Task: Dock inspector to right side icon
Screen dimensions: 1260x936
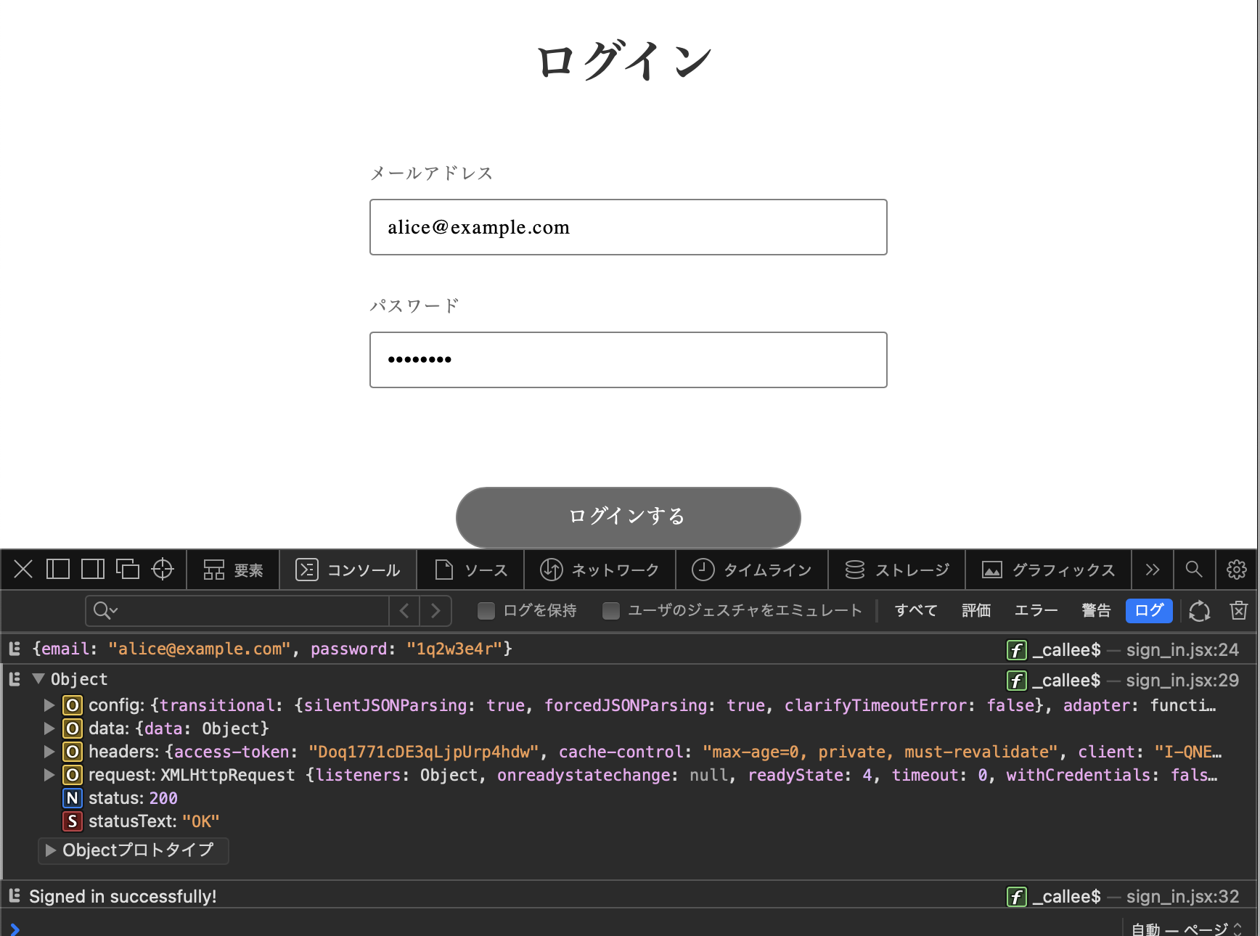Action: tap(93, 570)
